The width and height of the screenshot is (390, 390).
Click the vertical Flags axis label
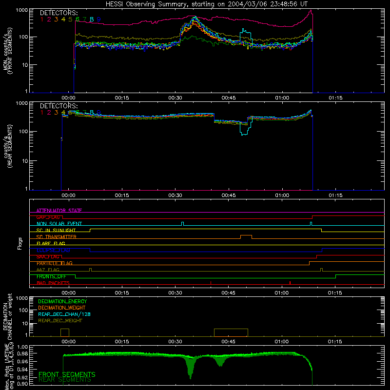pyautogui.click(x=20, y=243)
